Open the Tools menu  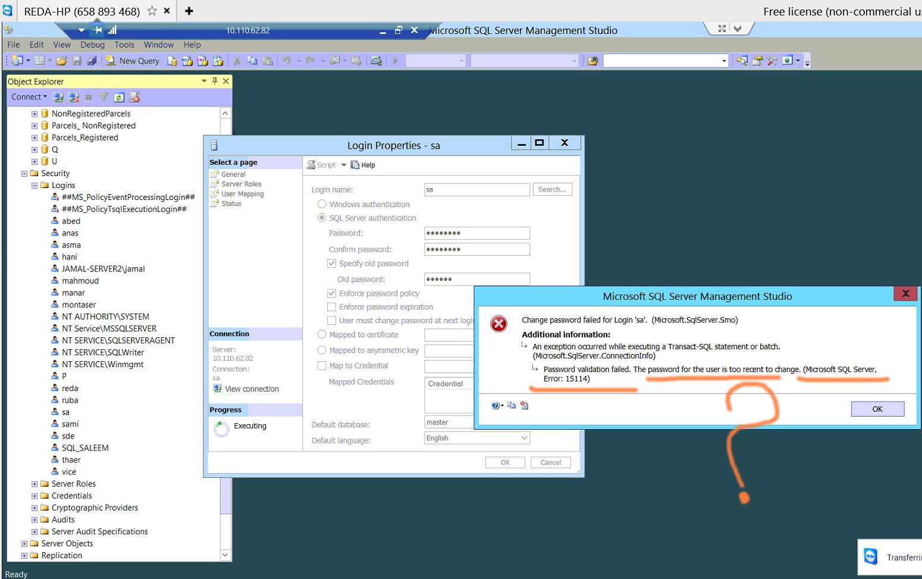point(124,45)
